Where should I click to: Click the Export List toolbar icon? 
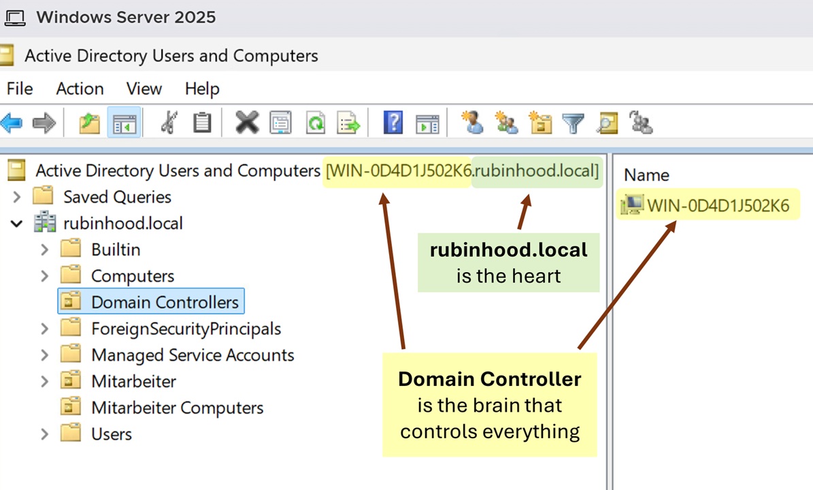point(348,123)
